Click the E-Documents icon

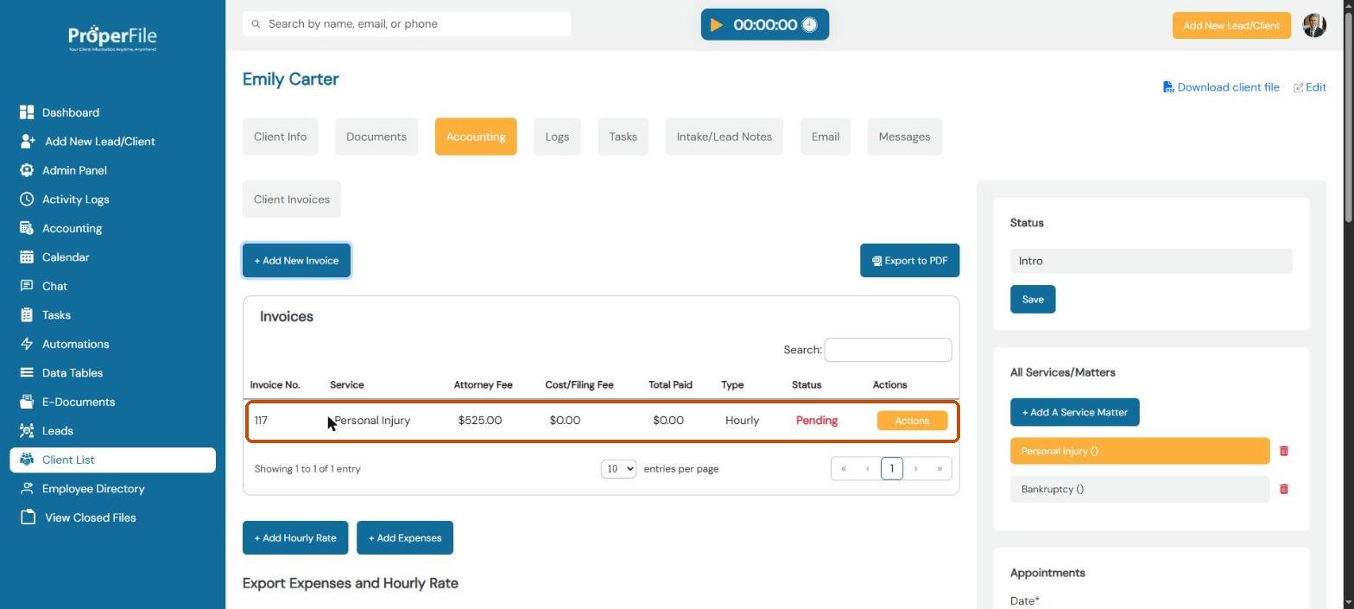point(27,402)
